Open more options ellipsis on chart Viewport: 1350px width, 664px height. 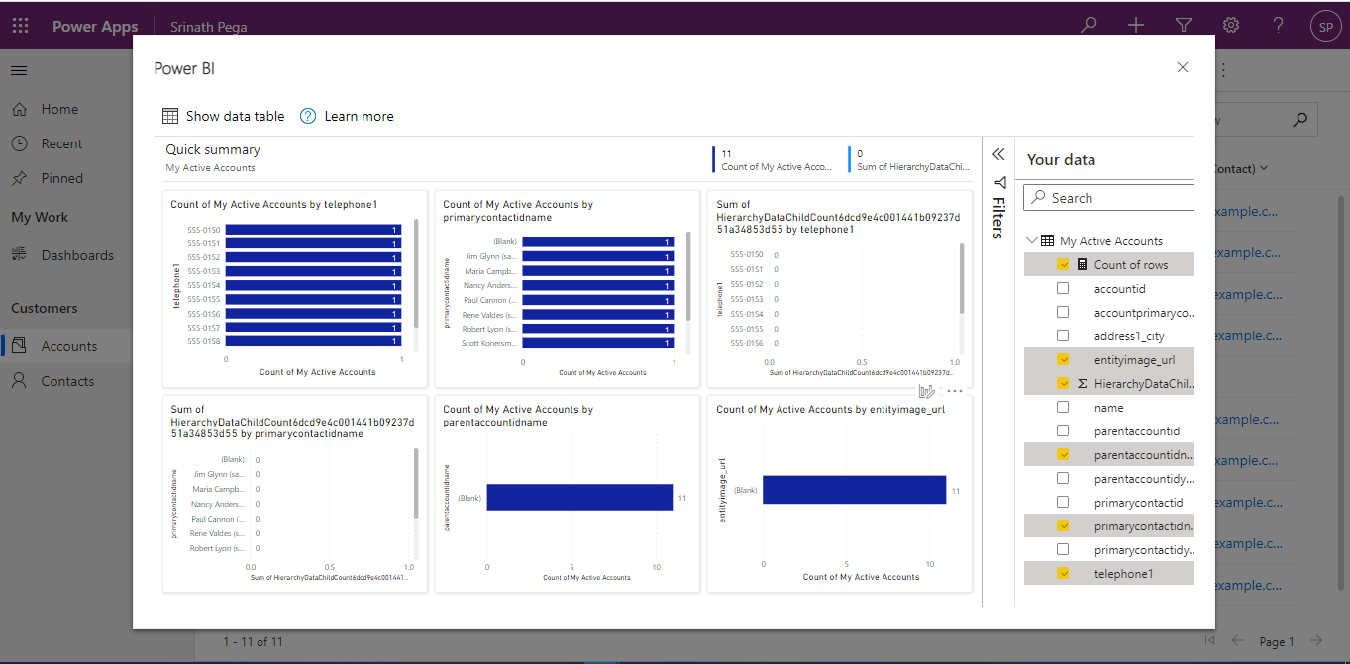[955, 391]
